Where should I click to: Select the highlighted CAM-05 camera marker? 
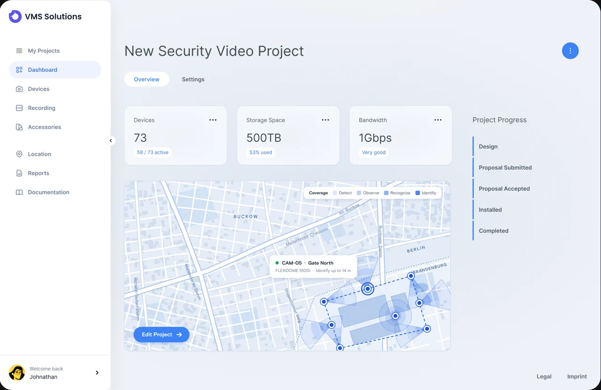point(368,289)
